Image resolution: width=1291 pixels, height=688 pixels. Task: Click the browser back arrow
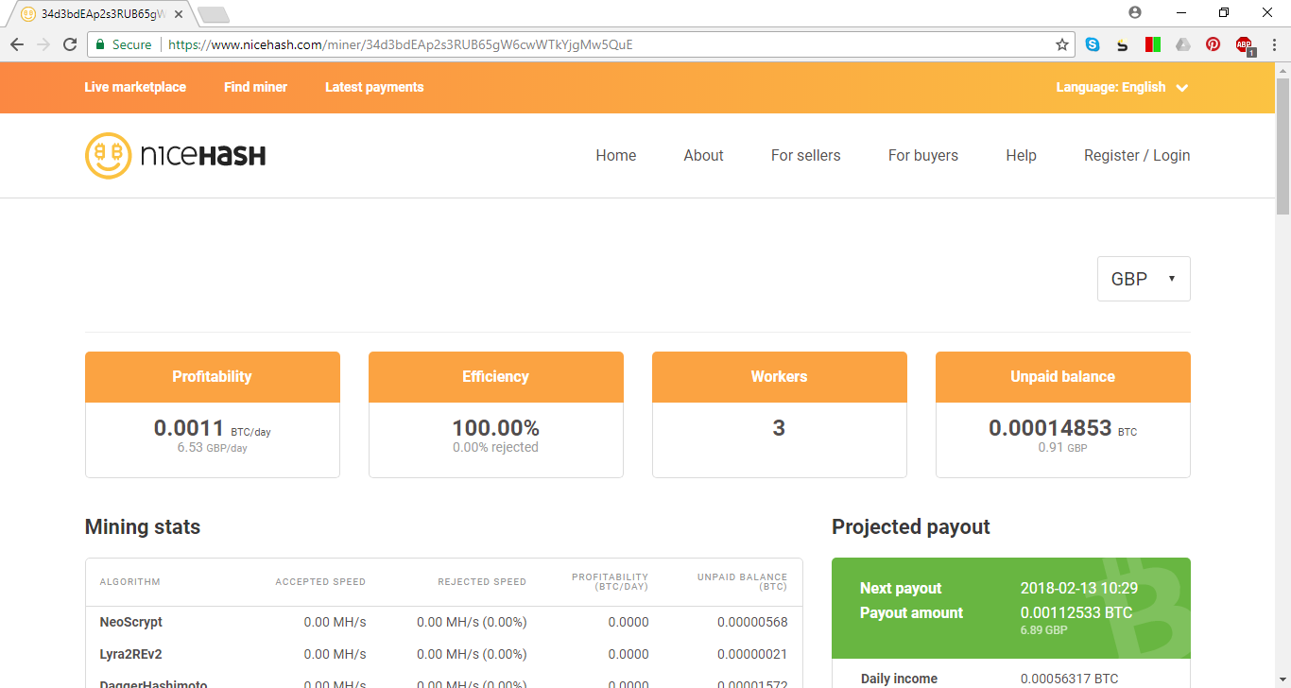point(17,44)
